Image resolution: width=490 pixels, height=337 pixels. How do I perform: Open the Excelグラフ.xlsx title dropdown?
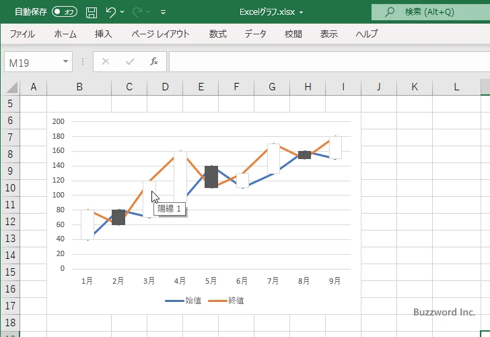coord(302,13)
